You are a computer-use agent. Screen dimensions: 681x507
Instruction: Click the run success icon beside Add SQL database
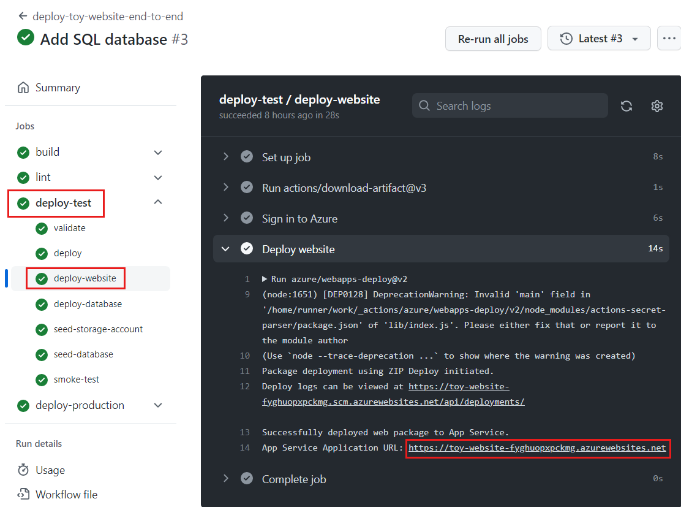point(26,37)
